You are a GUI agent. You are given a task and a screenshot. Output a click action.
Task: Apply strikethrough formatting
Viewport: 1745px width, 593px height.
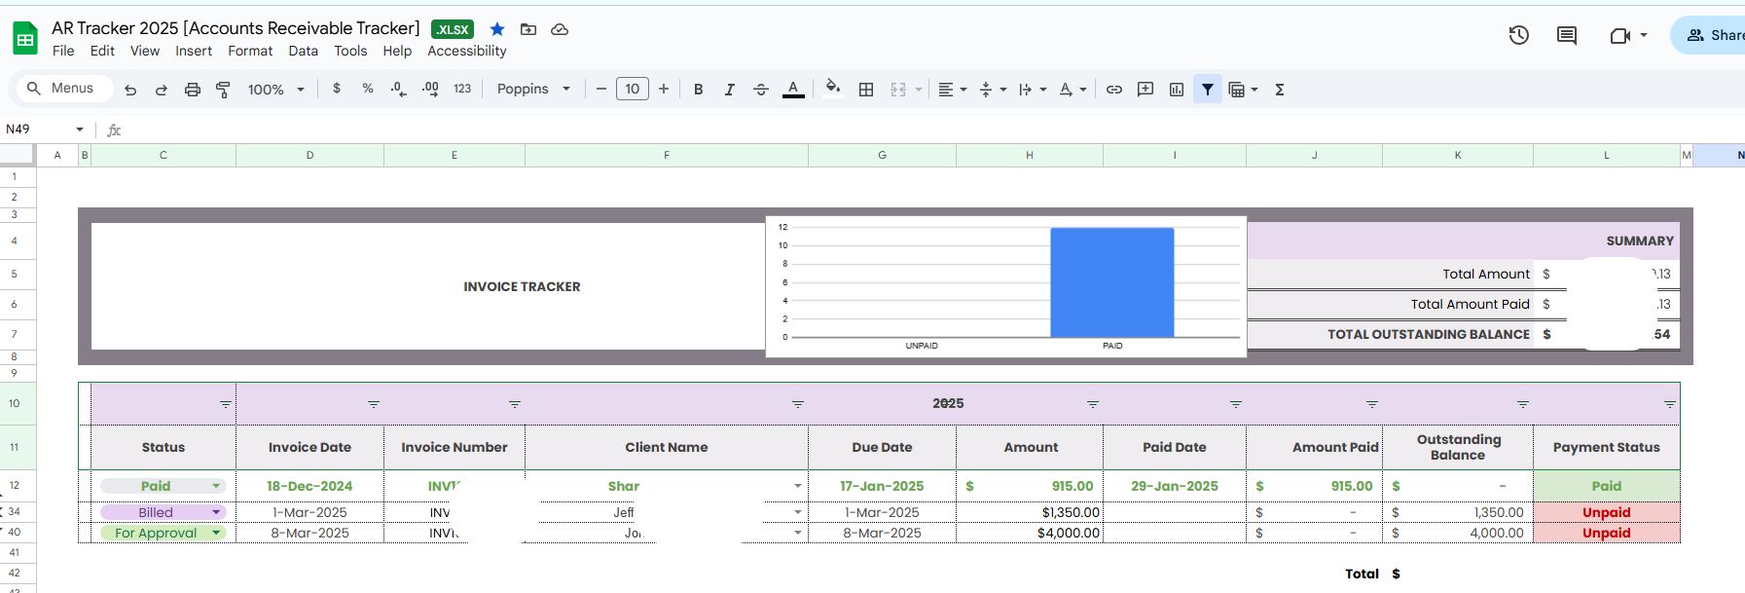point(761,90)
